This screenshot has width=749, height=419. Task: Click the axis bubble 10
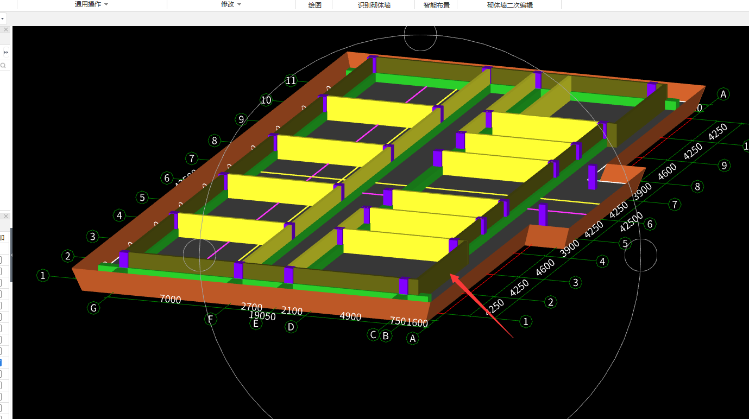point(266,100)
